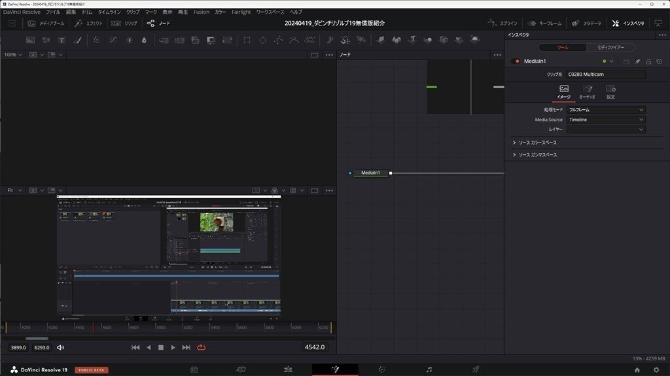The height and width of the screenshot is (376, 670).
Task: Select the Paint brush tool
Action: pyautogui.click(x=77, y=40)
